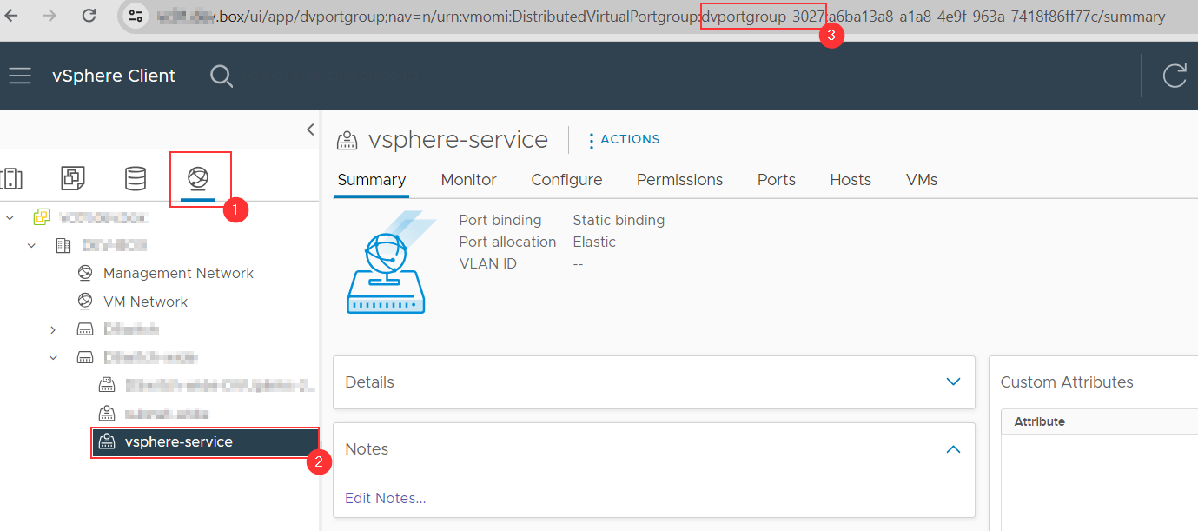
Task: Click the VM Network globe icon
Action: click(x=85, y=301)
